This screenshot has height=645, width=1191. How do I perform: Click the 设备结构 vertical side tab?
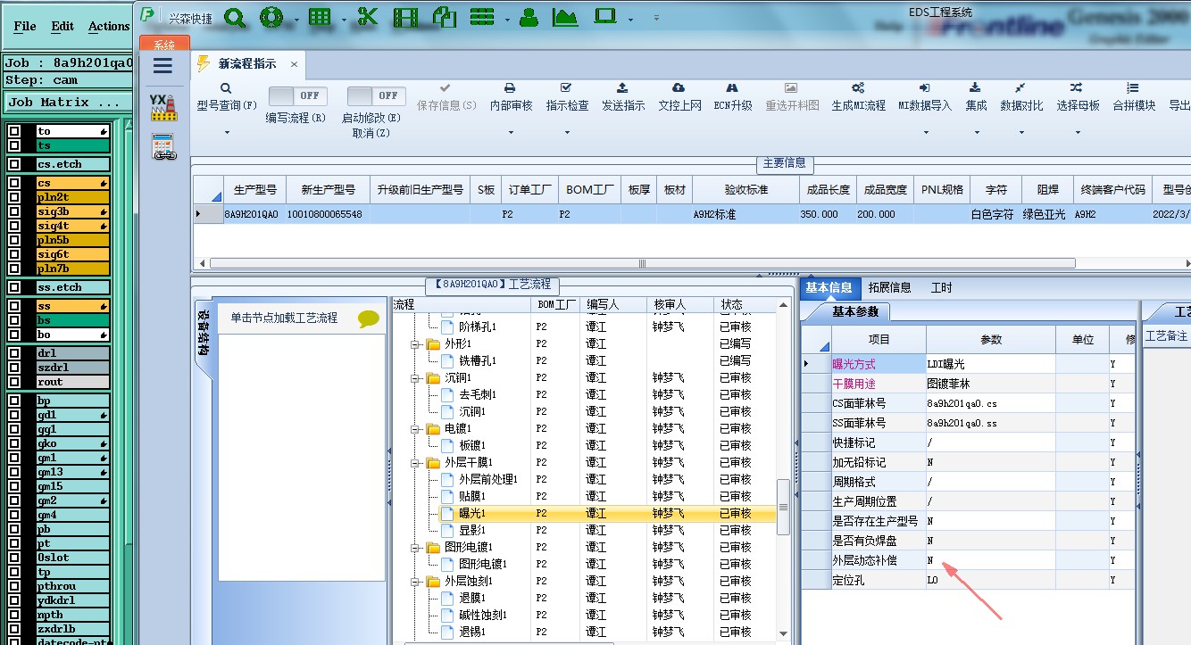(204, 332)
